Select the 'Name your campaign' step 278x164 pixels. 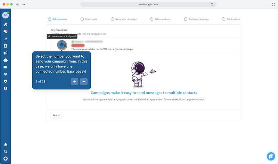pyautogui.click(x=123, y=19)
